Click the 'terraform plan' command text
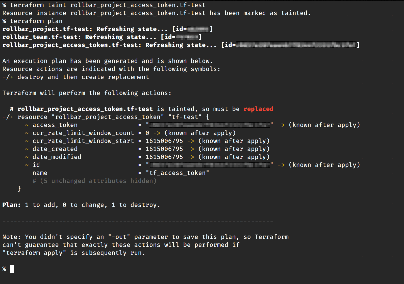404x284 pixels. pyautogui.click(x=36, y=21)
